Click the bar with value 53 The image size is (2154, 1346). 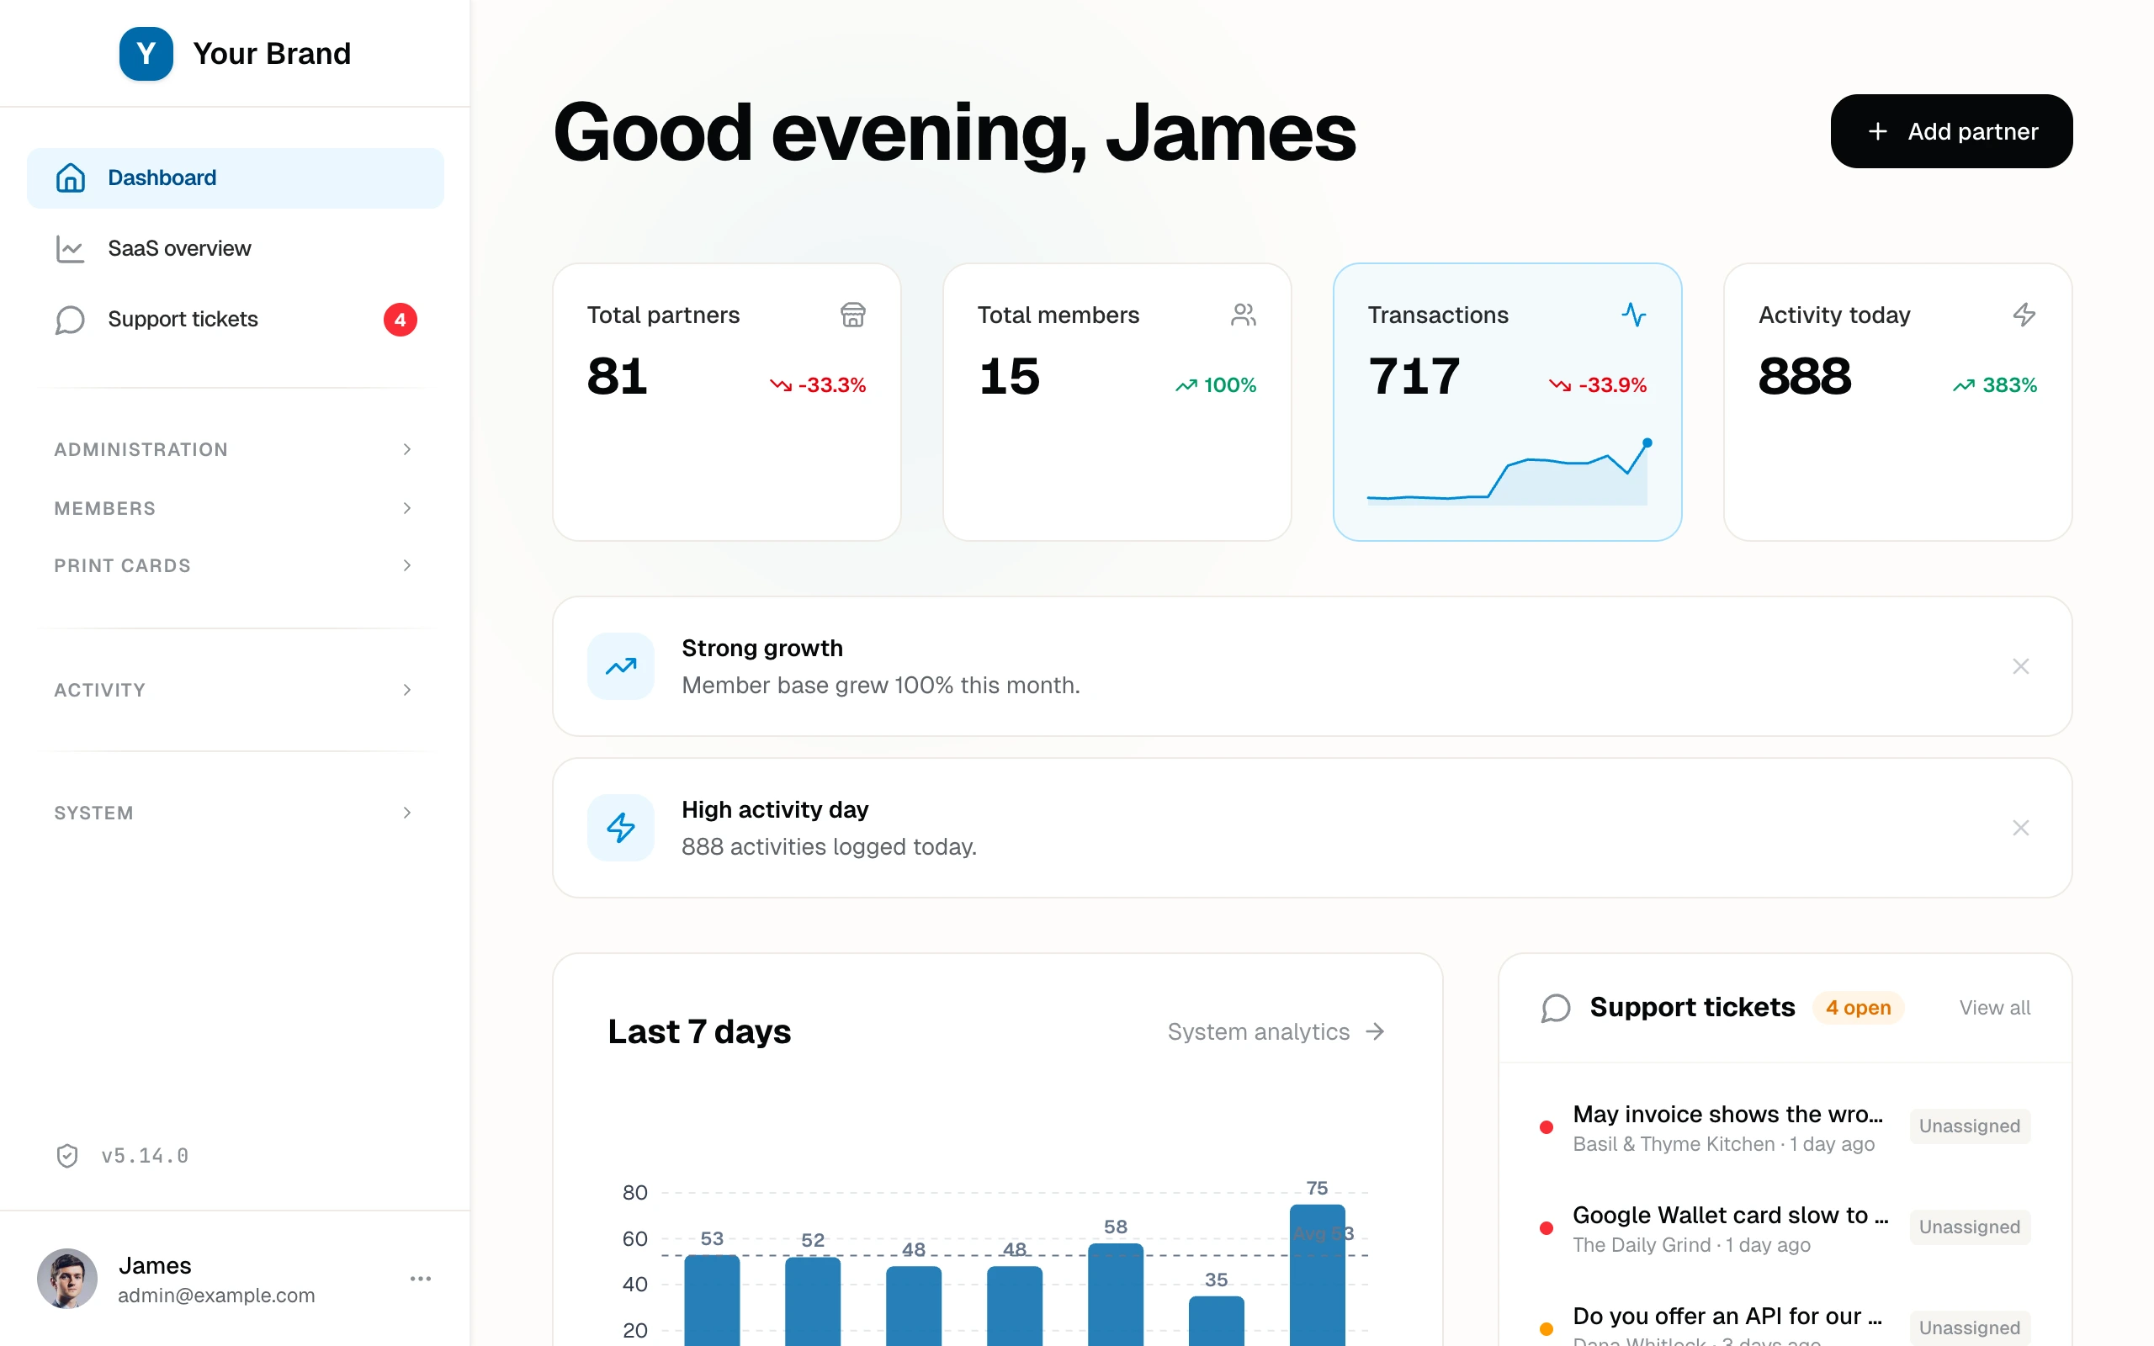tap(712, 1301)
